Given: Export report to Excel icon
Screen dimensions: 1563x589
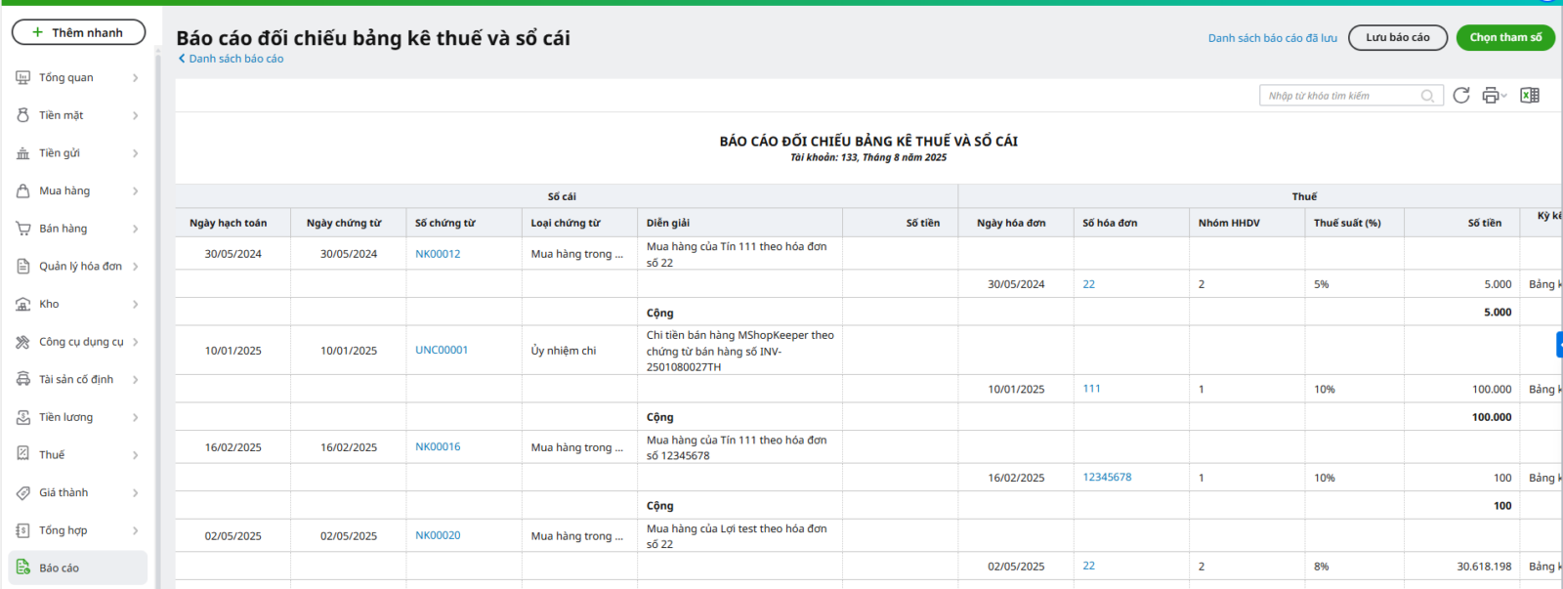Looking at the screenshot, I should [x=1530, y=95].
